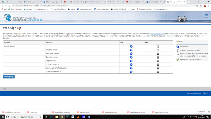Click the Home link in footer bar
211x119 pixels.
(5, 89)
